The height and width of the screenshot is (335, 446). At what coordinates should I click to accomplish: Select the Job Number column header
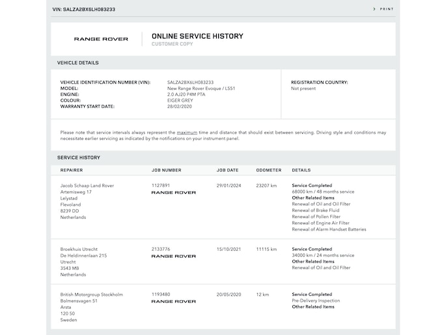pyautogui.click(x=166, y=170)
